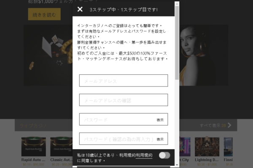
Task: Click the dialog vertical scrollbar thumb
Action: click(177, 43)
